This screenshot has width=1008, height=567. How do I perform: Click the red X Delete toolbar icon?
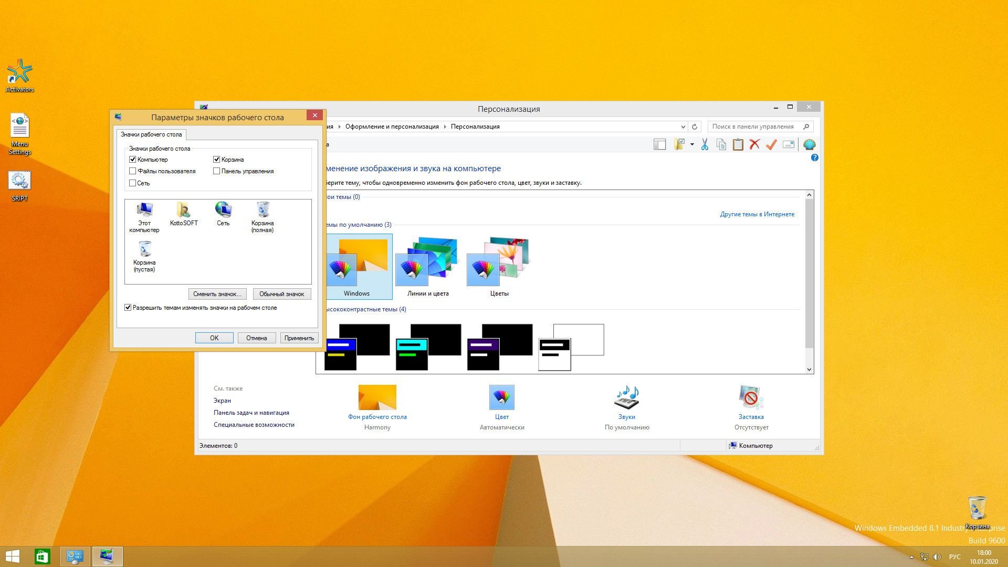(754, 144)
